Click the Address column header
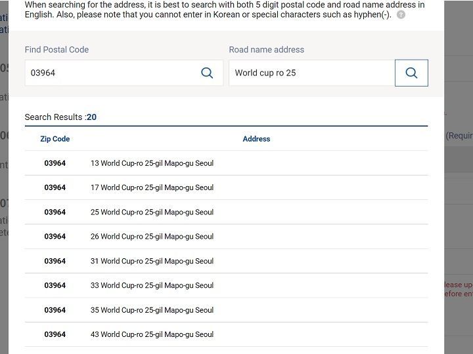 pos(256,139)
